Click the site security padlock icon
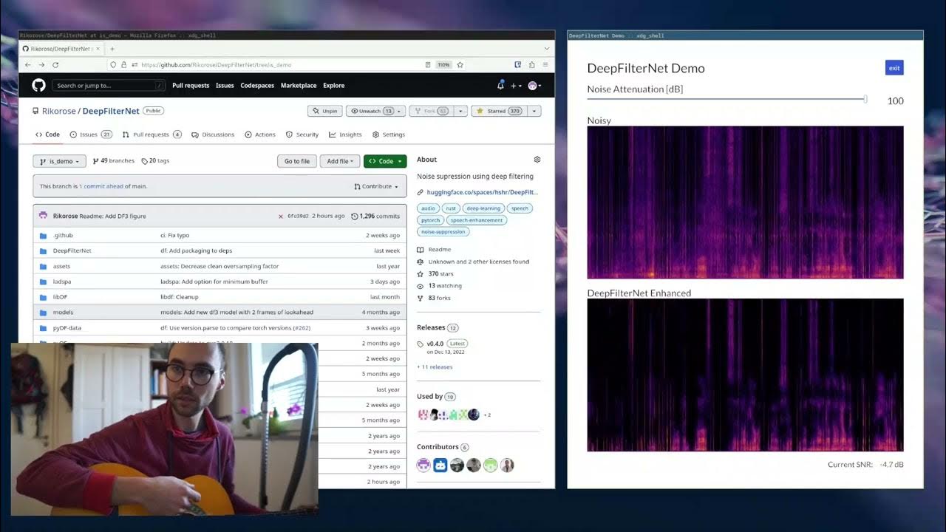Screen dimensions: 946x532 click(x=124, y=65)
